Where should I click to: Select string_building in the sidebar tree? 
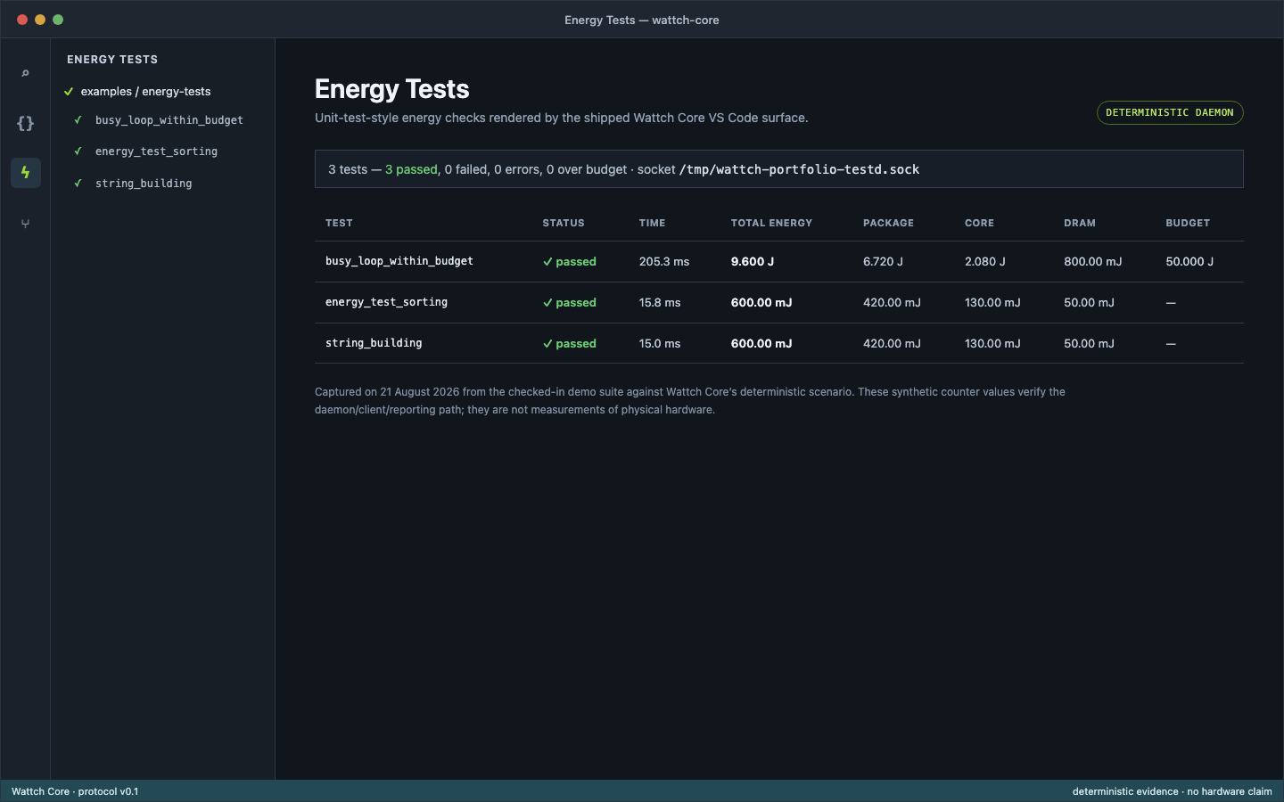(x=144, y=184)
